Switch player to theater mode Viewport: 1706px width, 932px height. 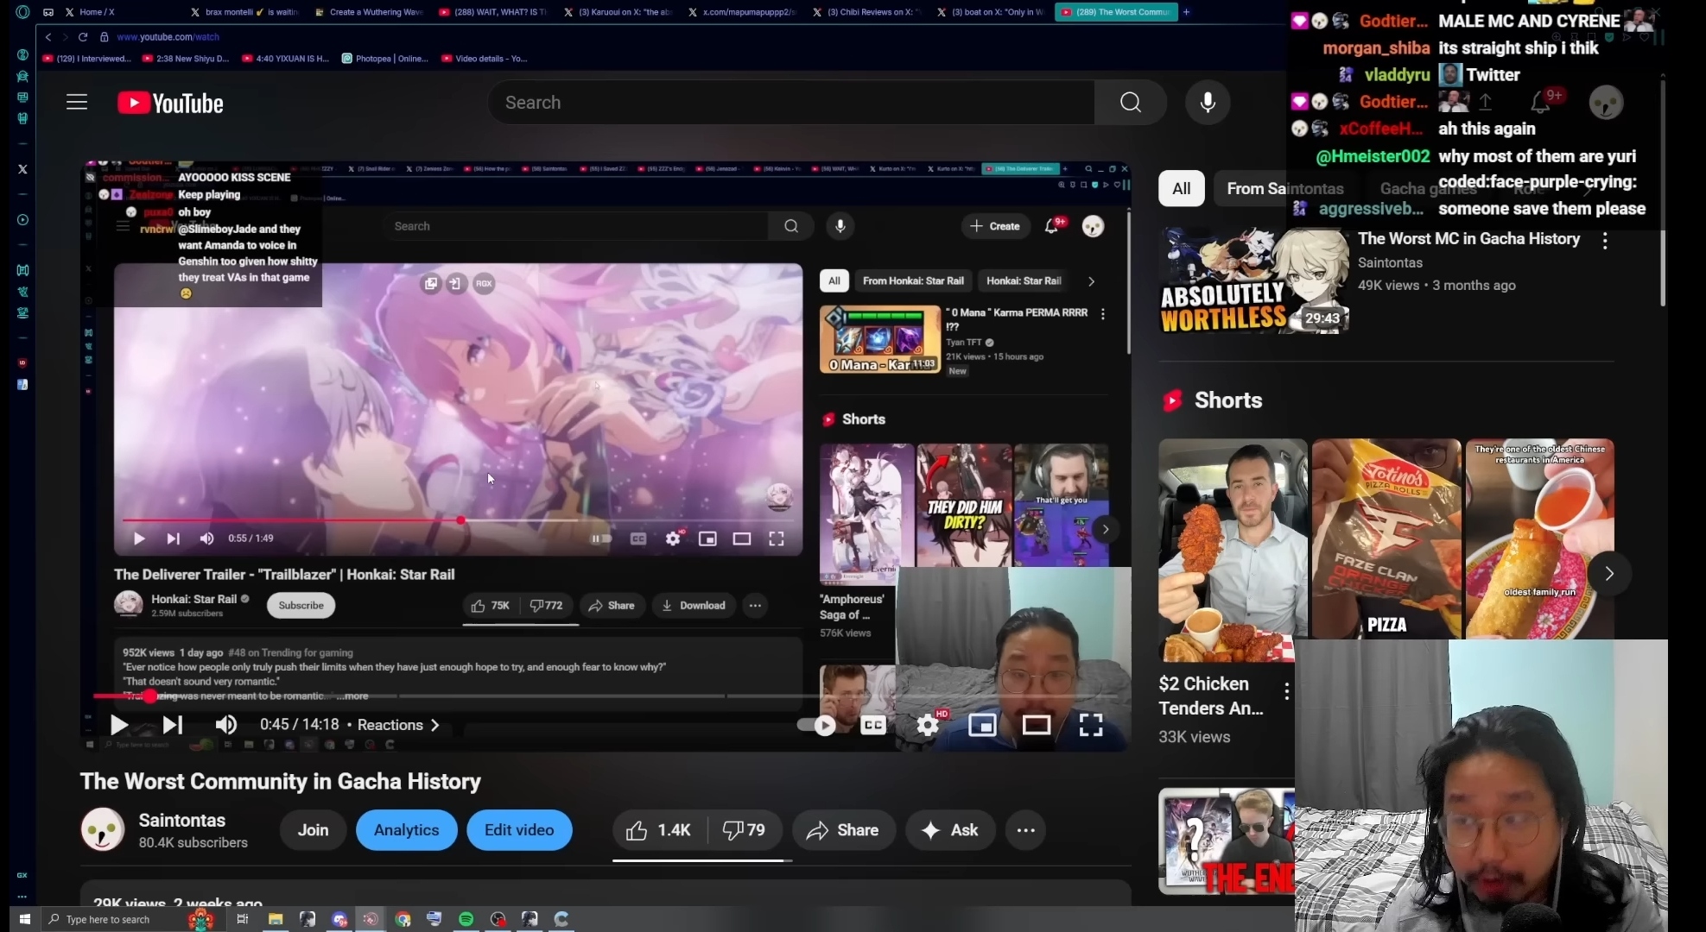[x=1037, y=725]
